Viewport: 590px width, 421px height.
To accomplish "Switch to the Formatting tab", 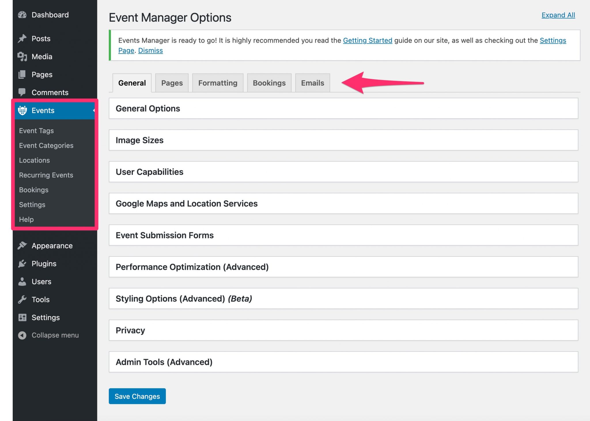I will pos(218,83).
